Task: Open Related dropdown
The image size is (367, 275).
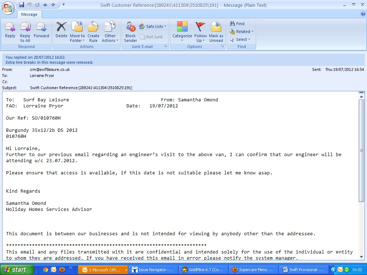Action: pyautogui.click(x=241, y=32)
